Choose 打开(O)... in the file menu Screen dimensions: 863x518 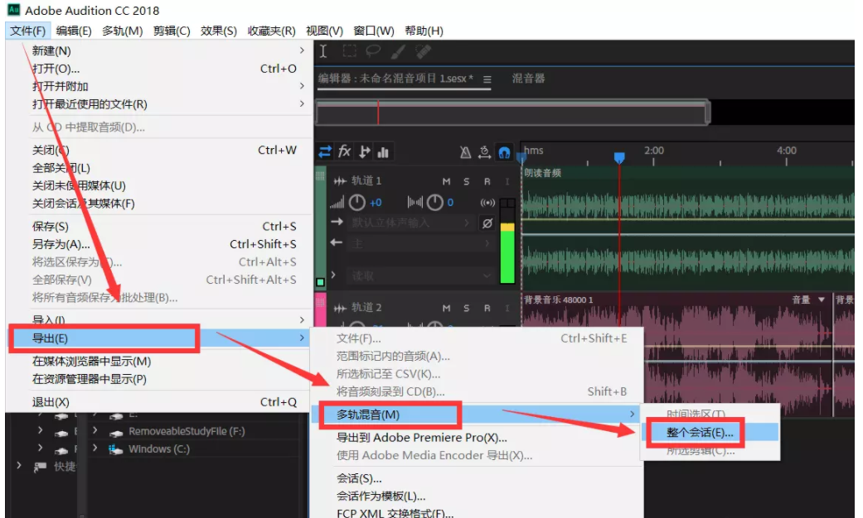[160, 69]
